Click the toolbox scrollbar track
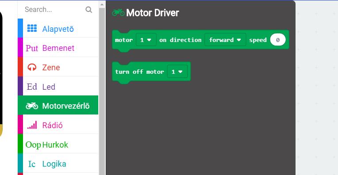 102,91
